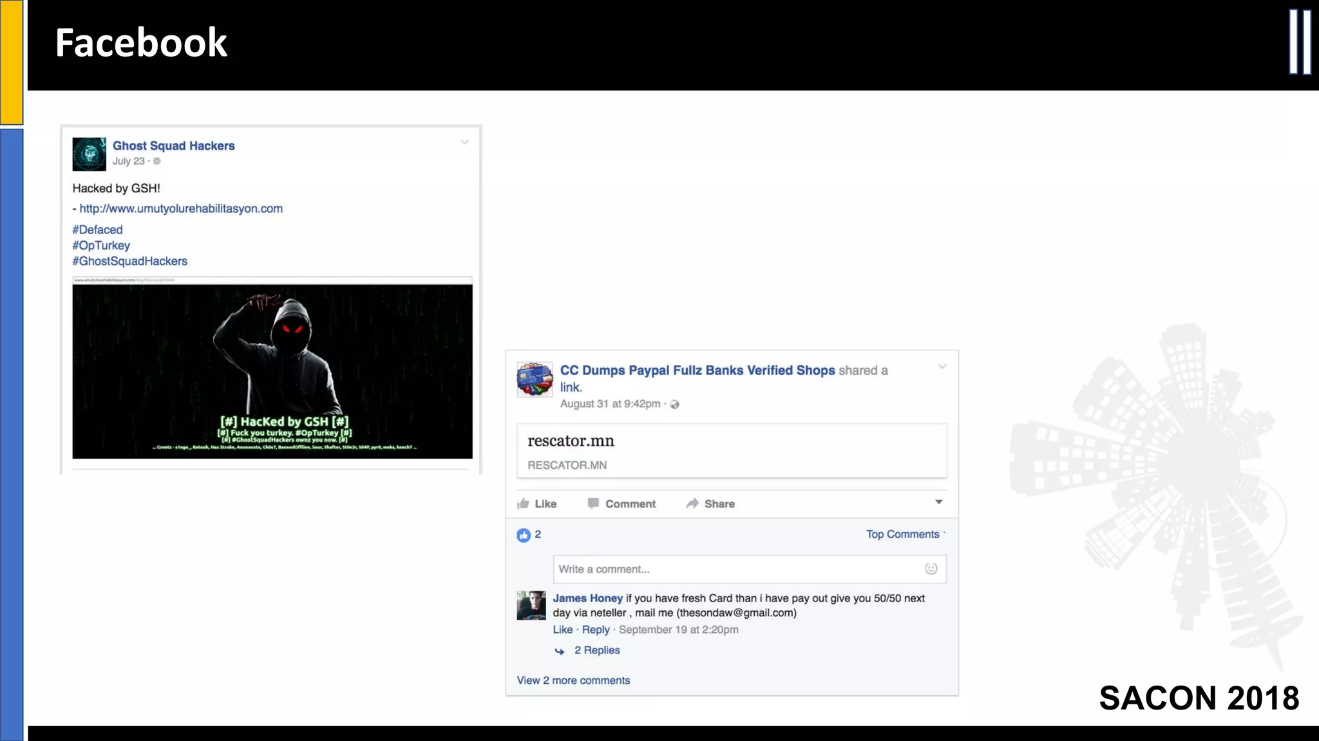The width and height of the screenshot is (1319, 741).
Task: Like James Honey's comment
Action: pyautogui.click(x=562, y=630)
